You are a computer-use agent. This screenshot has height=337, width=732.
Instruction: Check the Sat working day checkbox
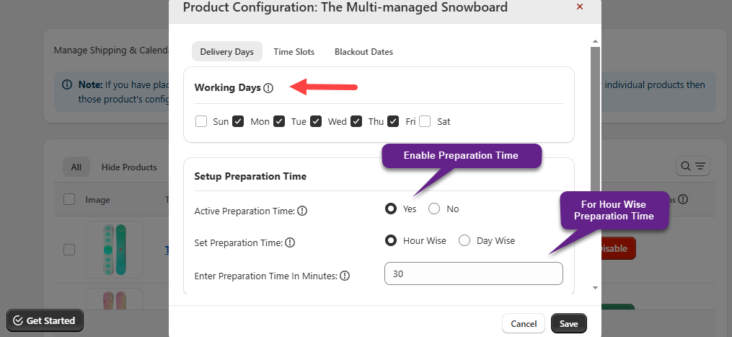(x=425, y=121)
